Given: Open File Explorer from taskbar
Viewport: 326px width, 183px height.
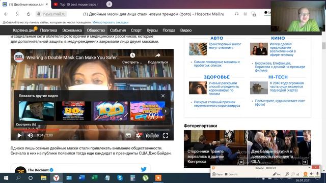Looking at the screenshot, I should (43, 178).
